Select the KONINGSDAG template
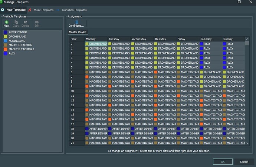 (x=32, y=41)
